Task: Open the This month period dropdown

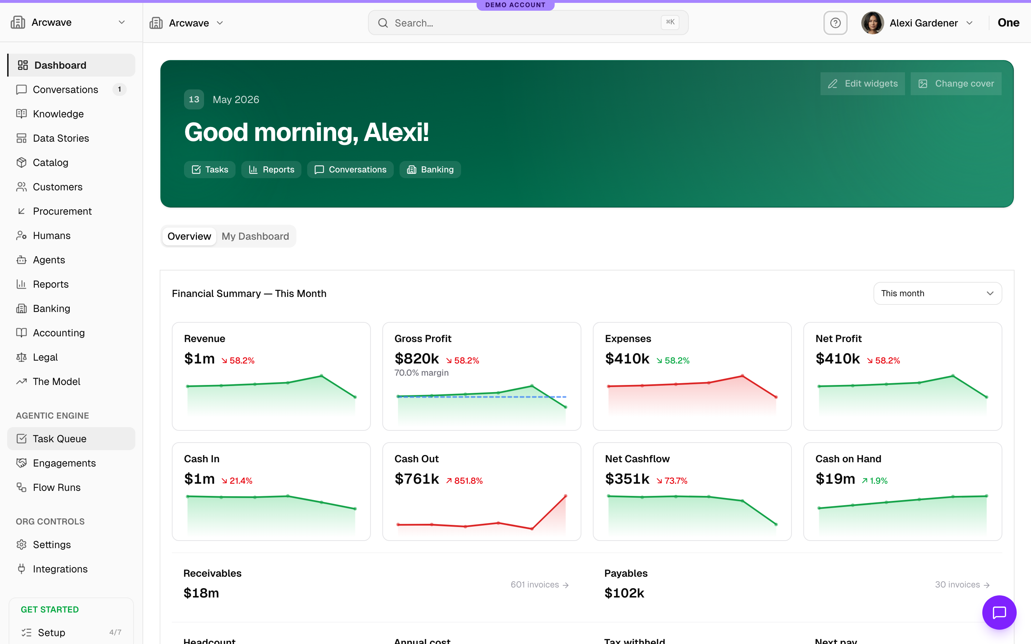Action: (937, 293)
